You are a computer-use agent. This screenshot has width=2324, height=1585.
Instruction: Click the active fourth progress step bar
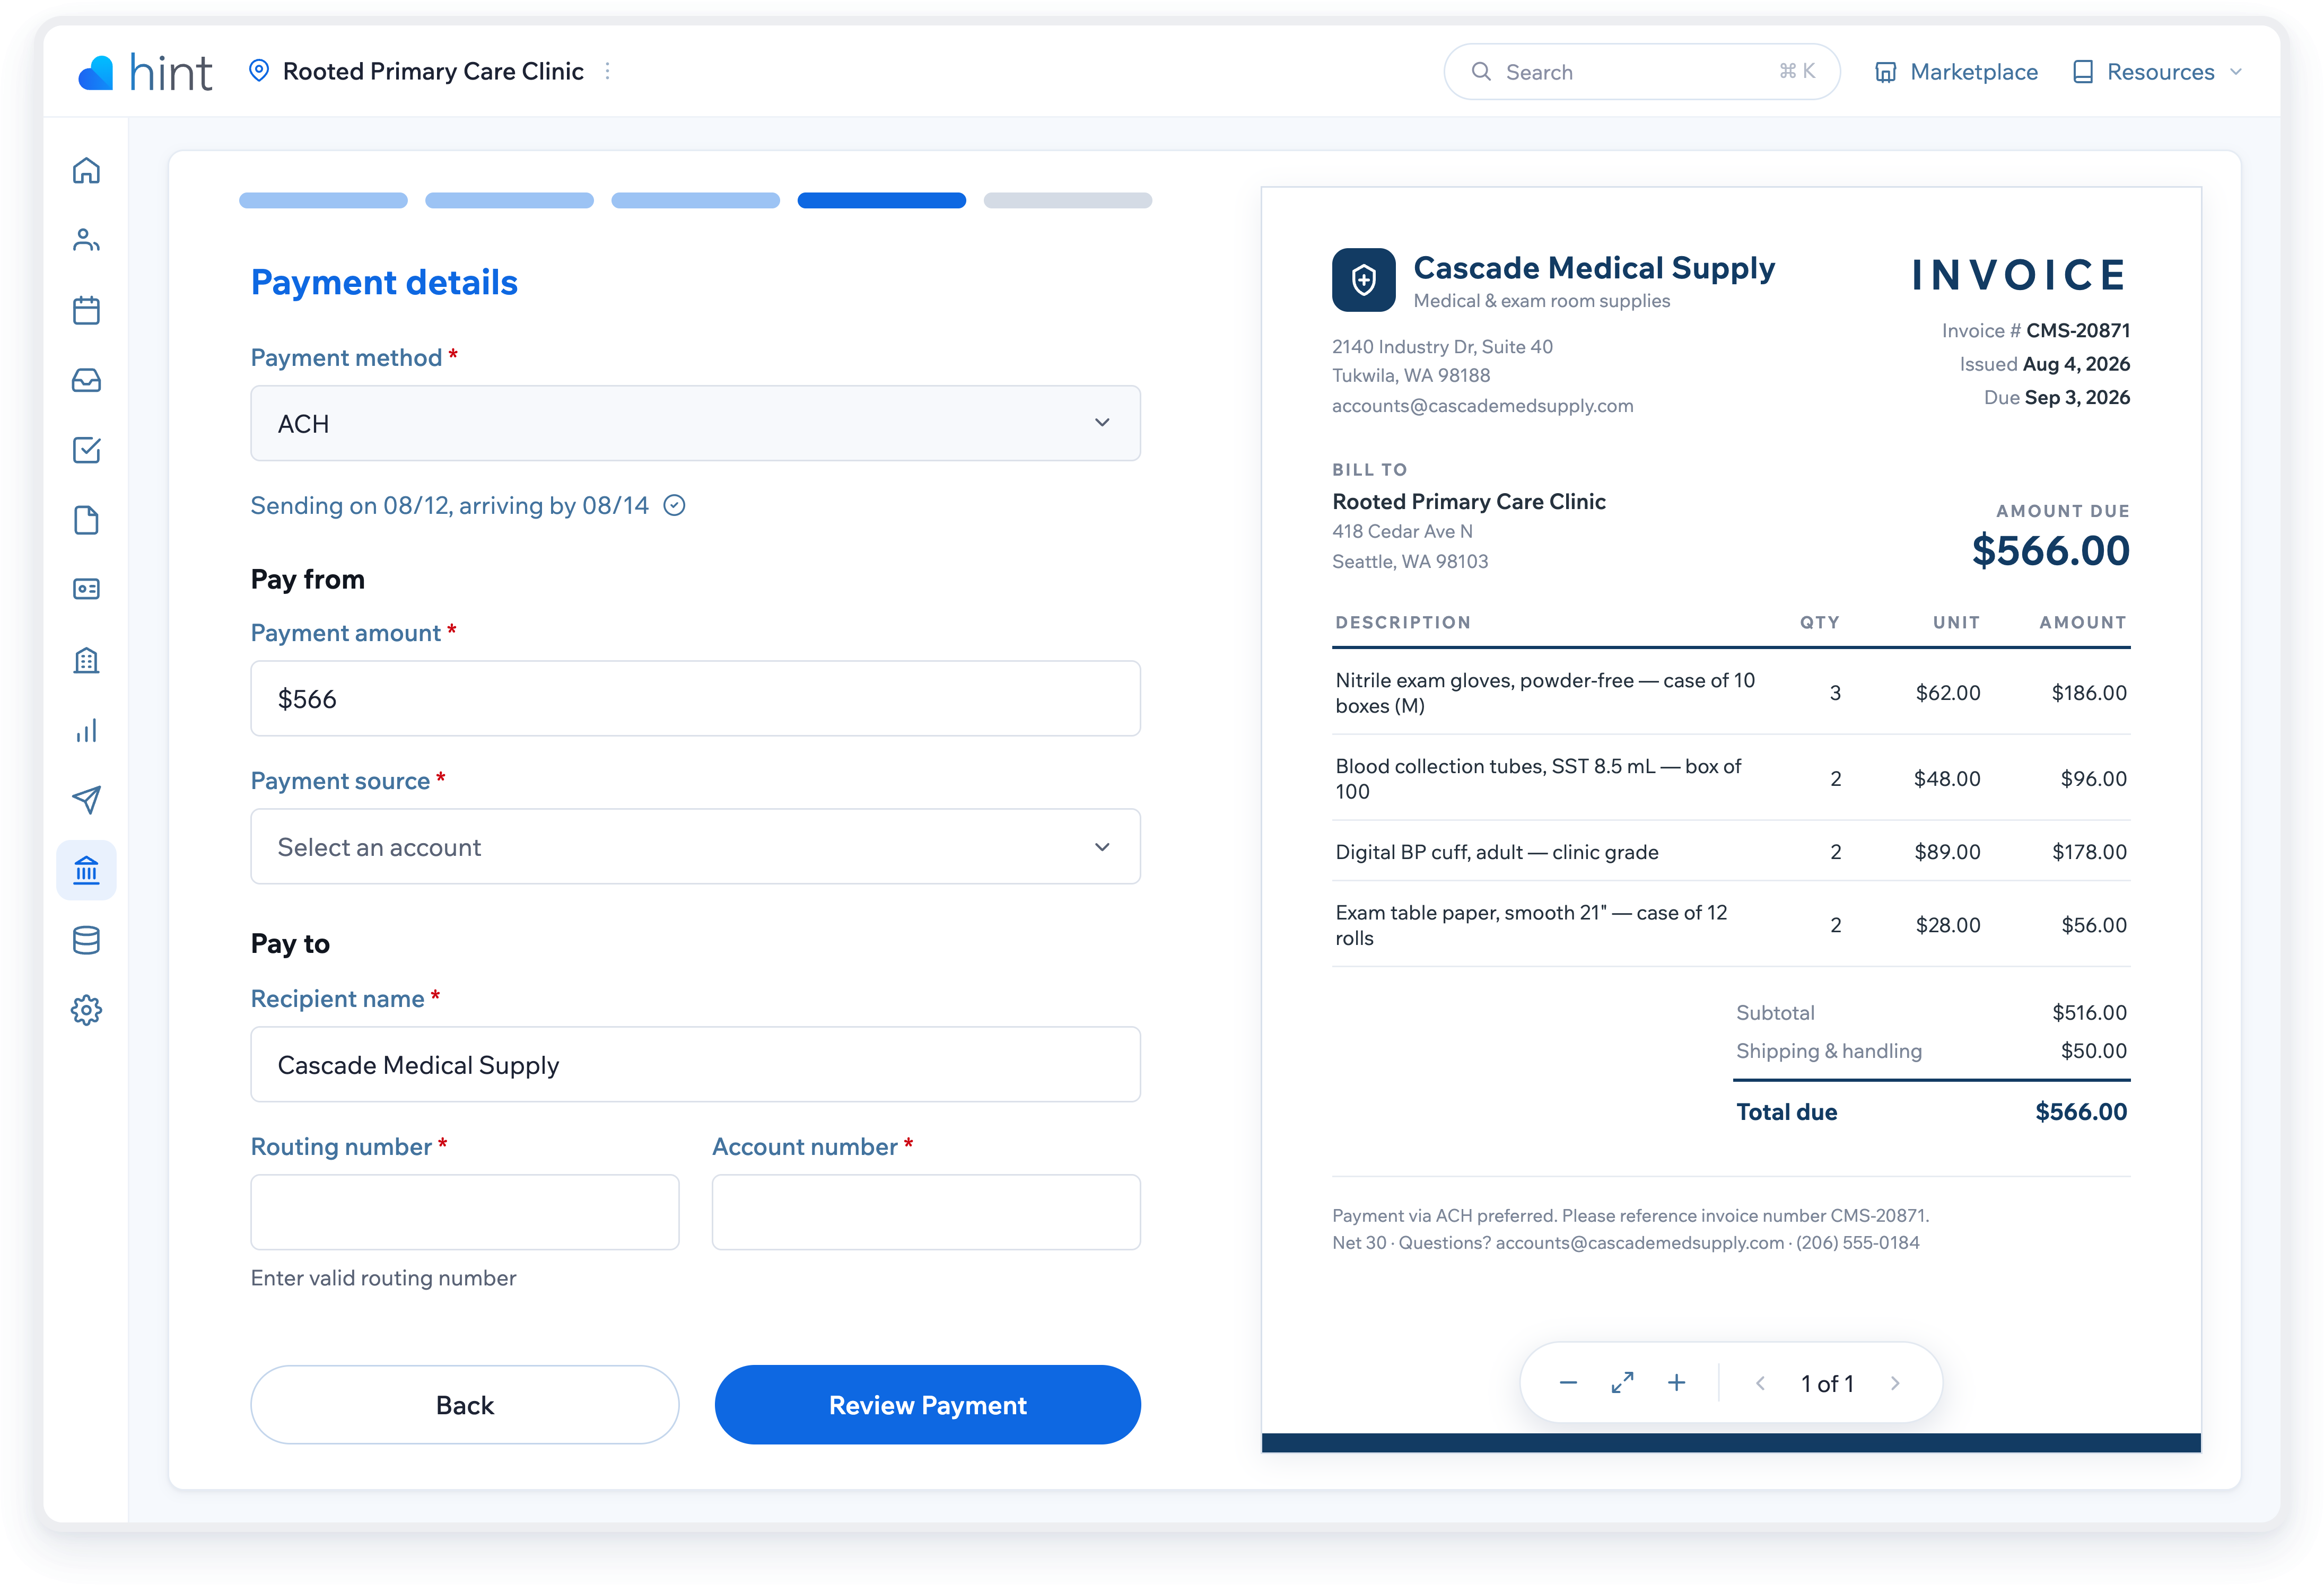(x=881, y=201)
